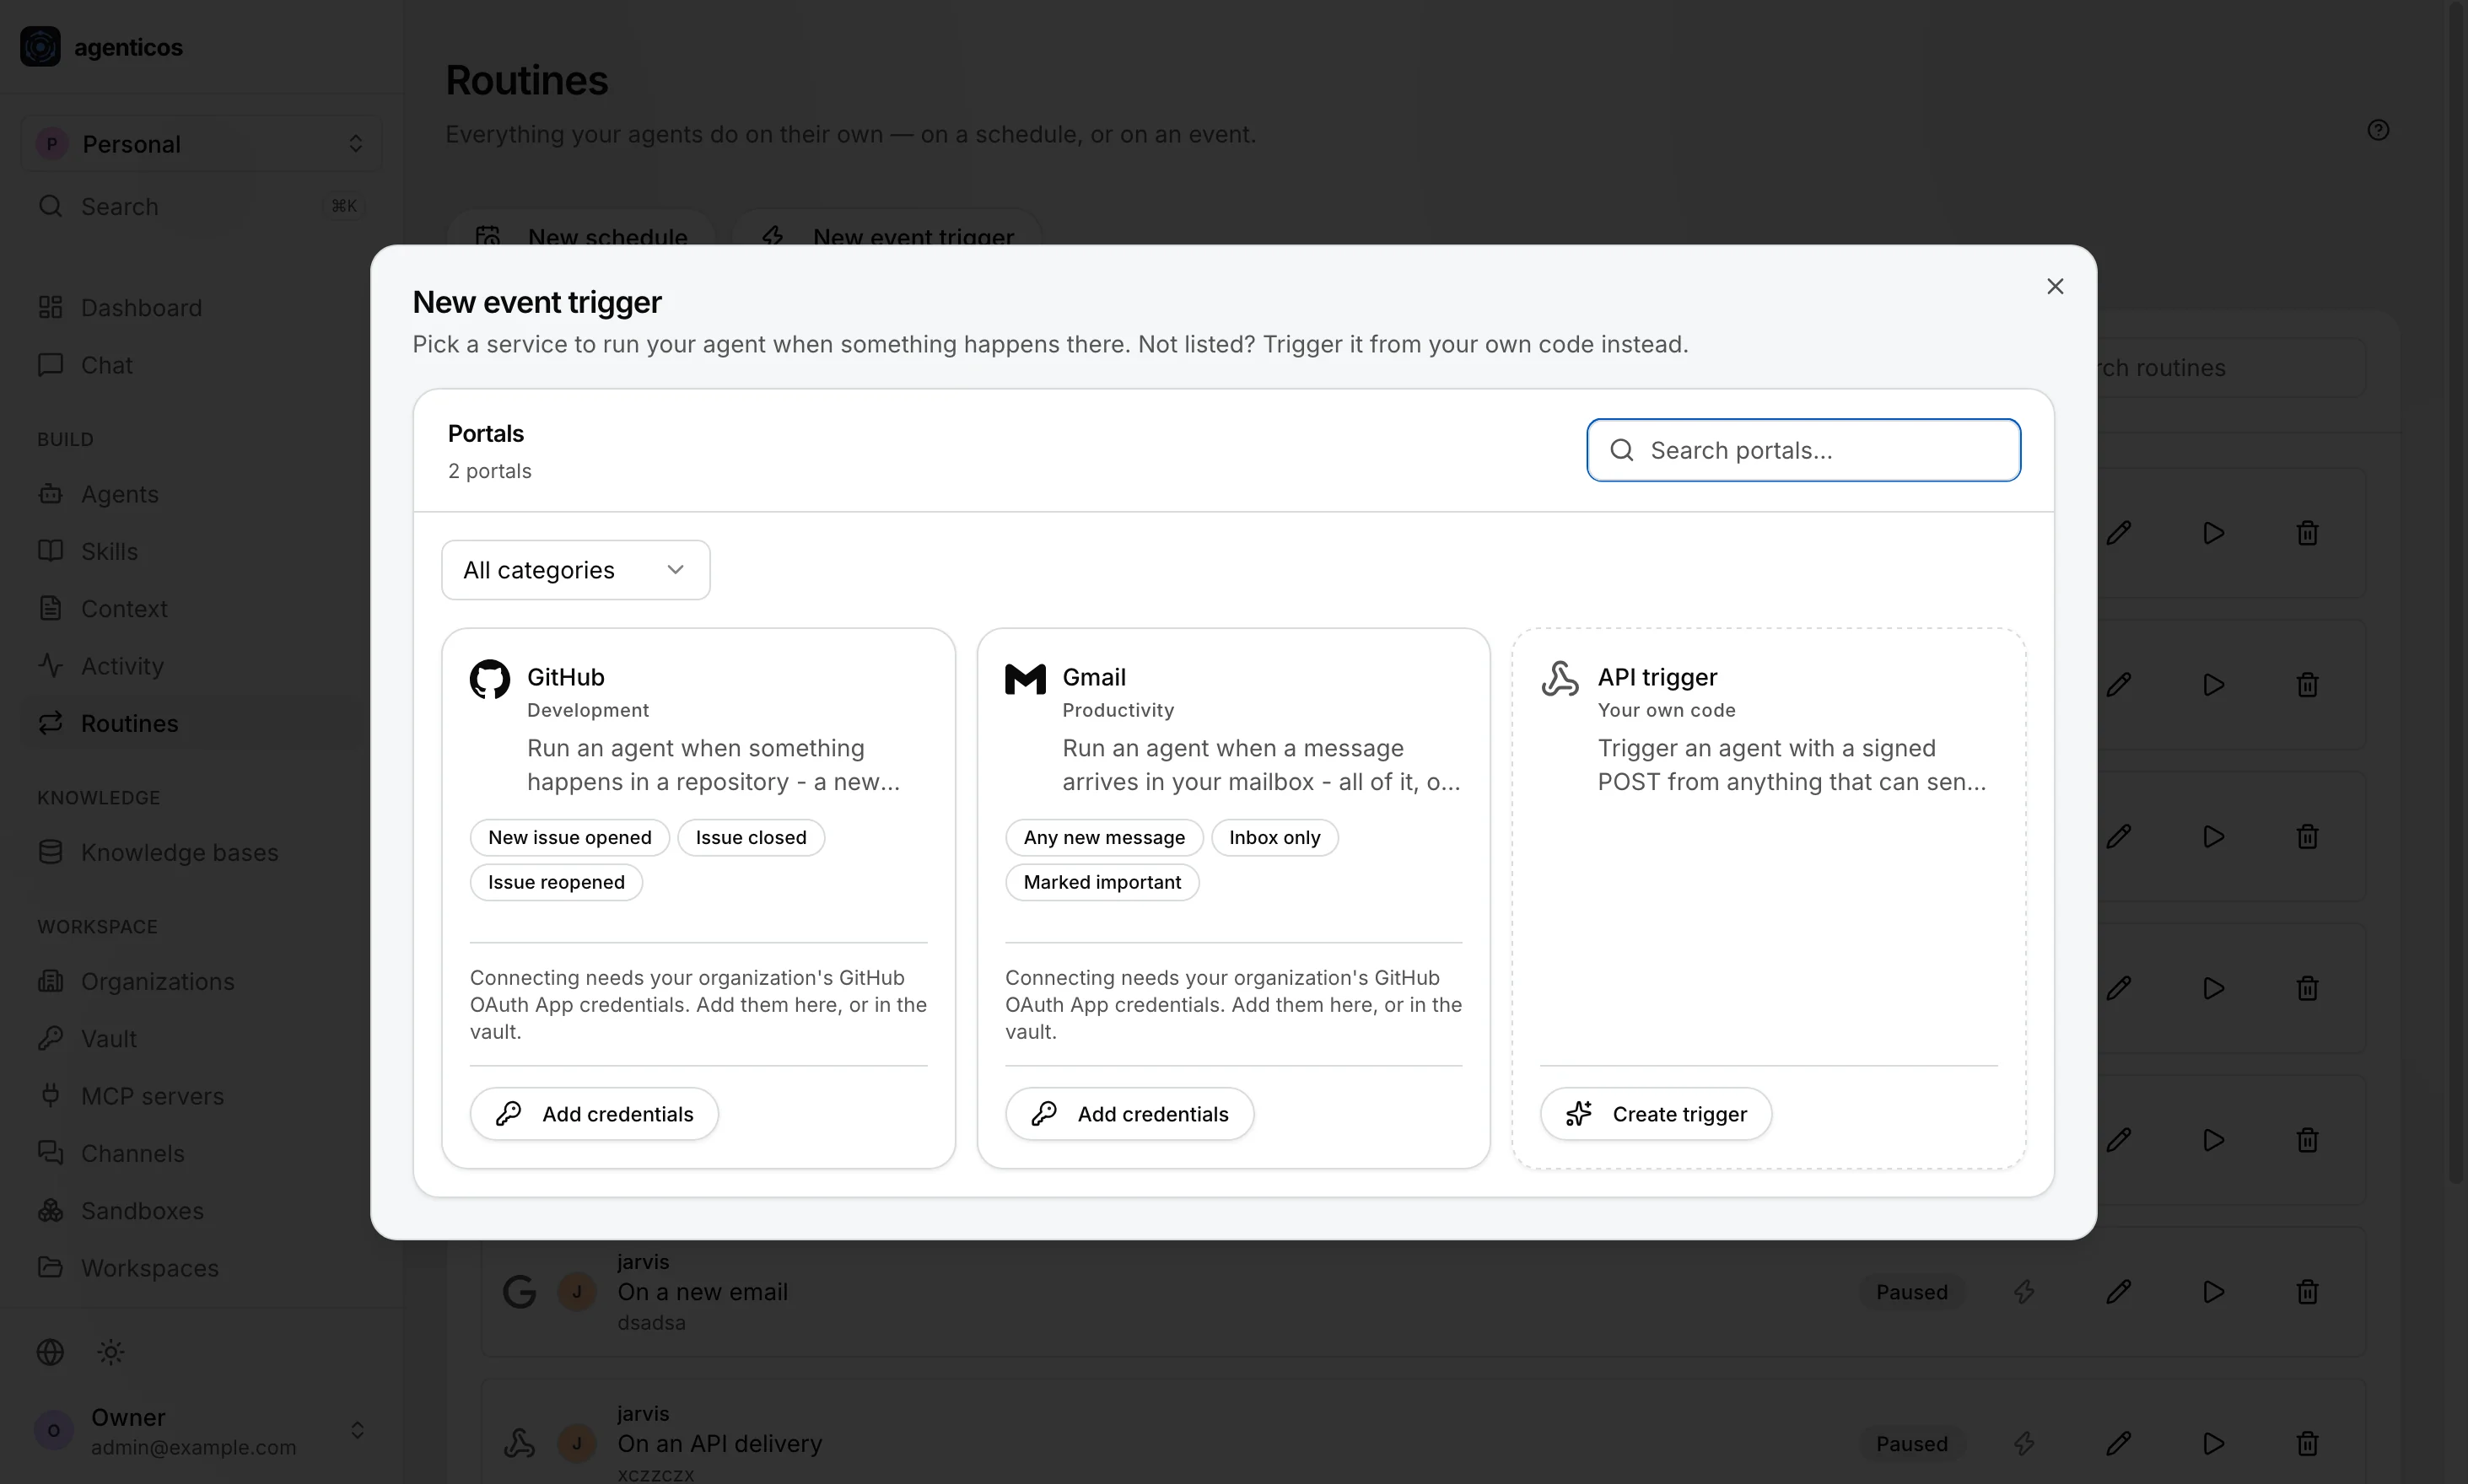Click the webhook icon beside 'On an API delivery'

coord(520,1444)
